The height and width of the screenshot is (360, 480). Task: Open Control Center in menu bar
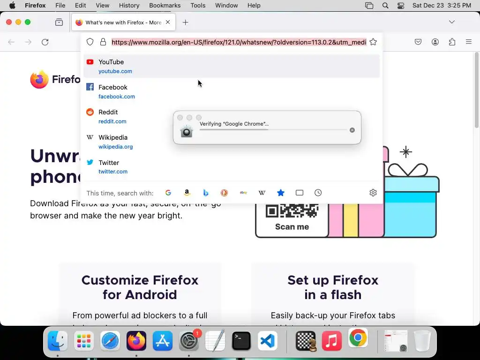[401, 6]
